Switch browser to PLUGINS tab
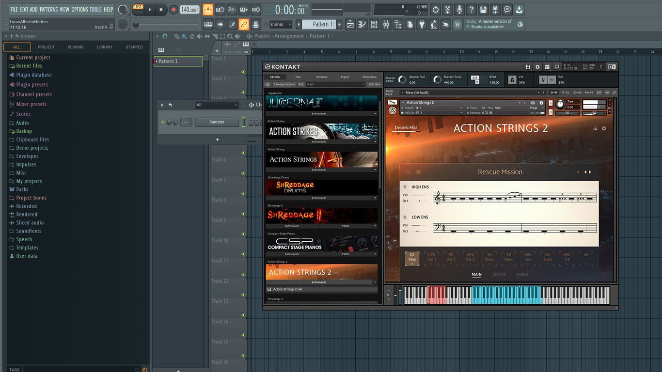 click(x=75, y=47)
